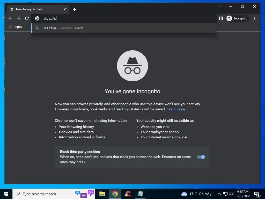Open the Windows Start menu
The image size is (265, 199).
[6, 194]
